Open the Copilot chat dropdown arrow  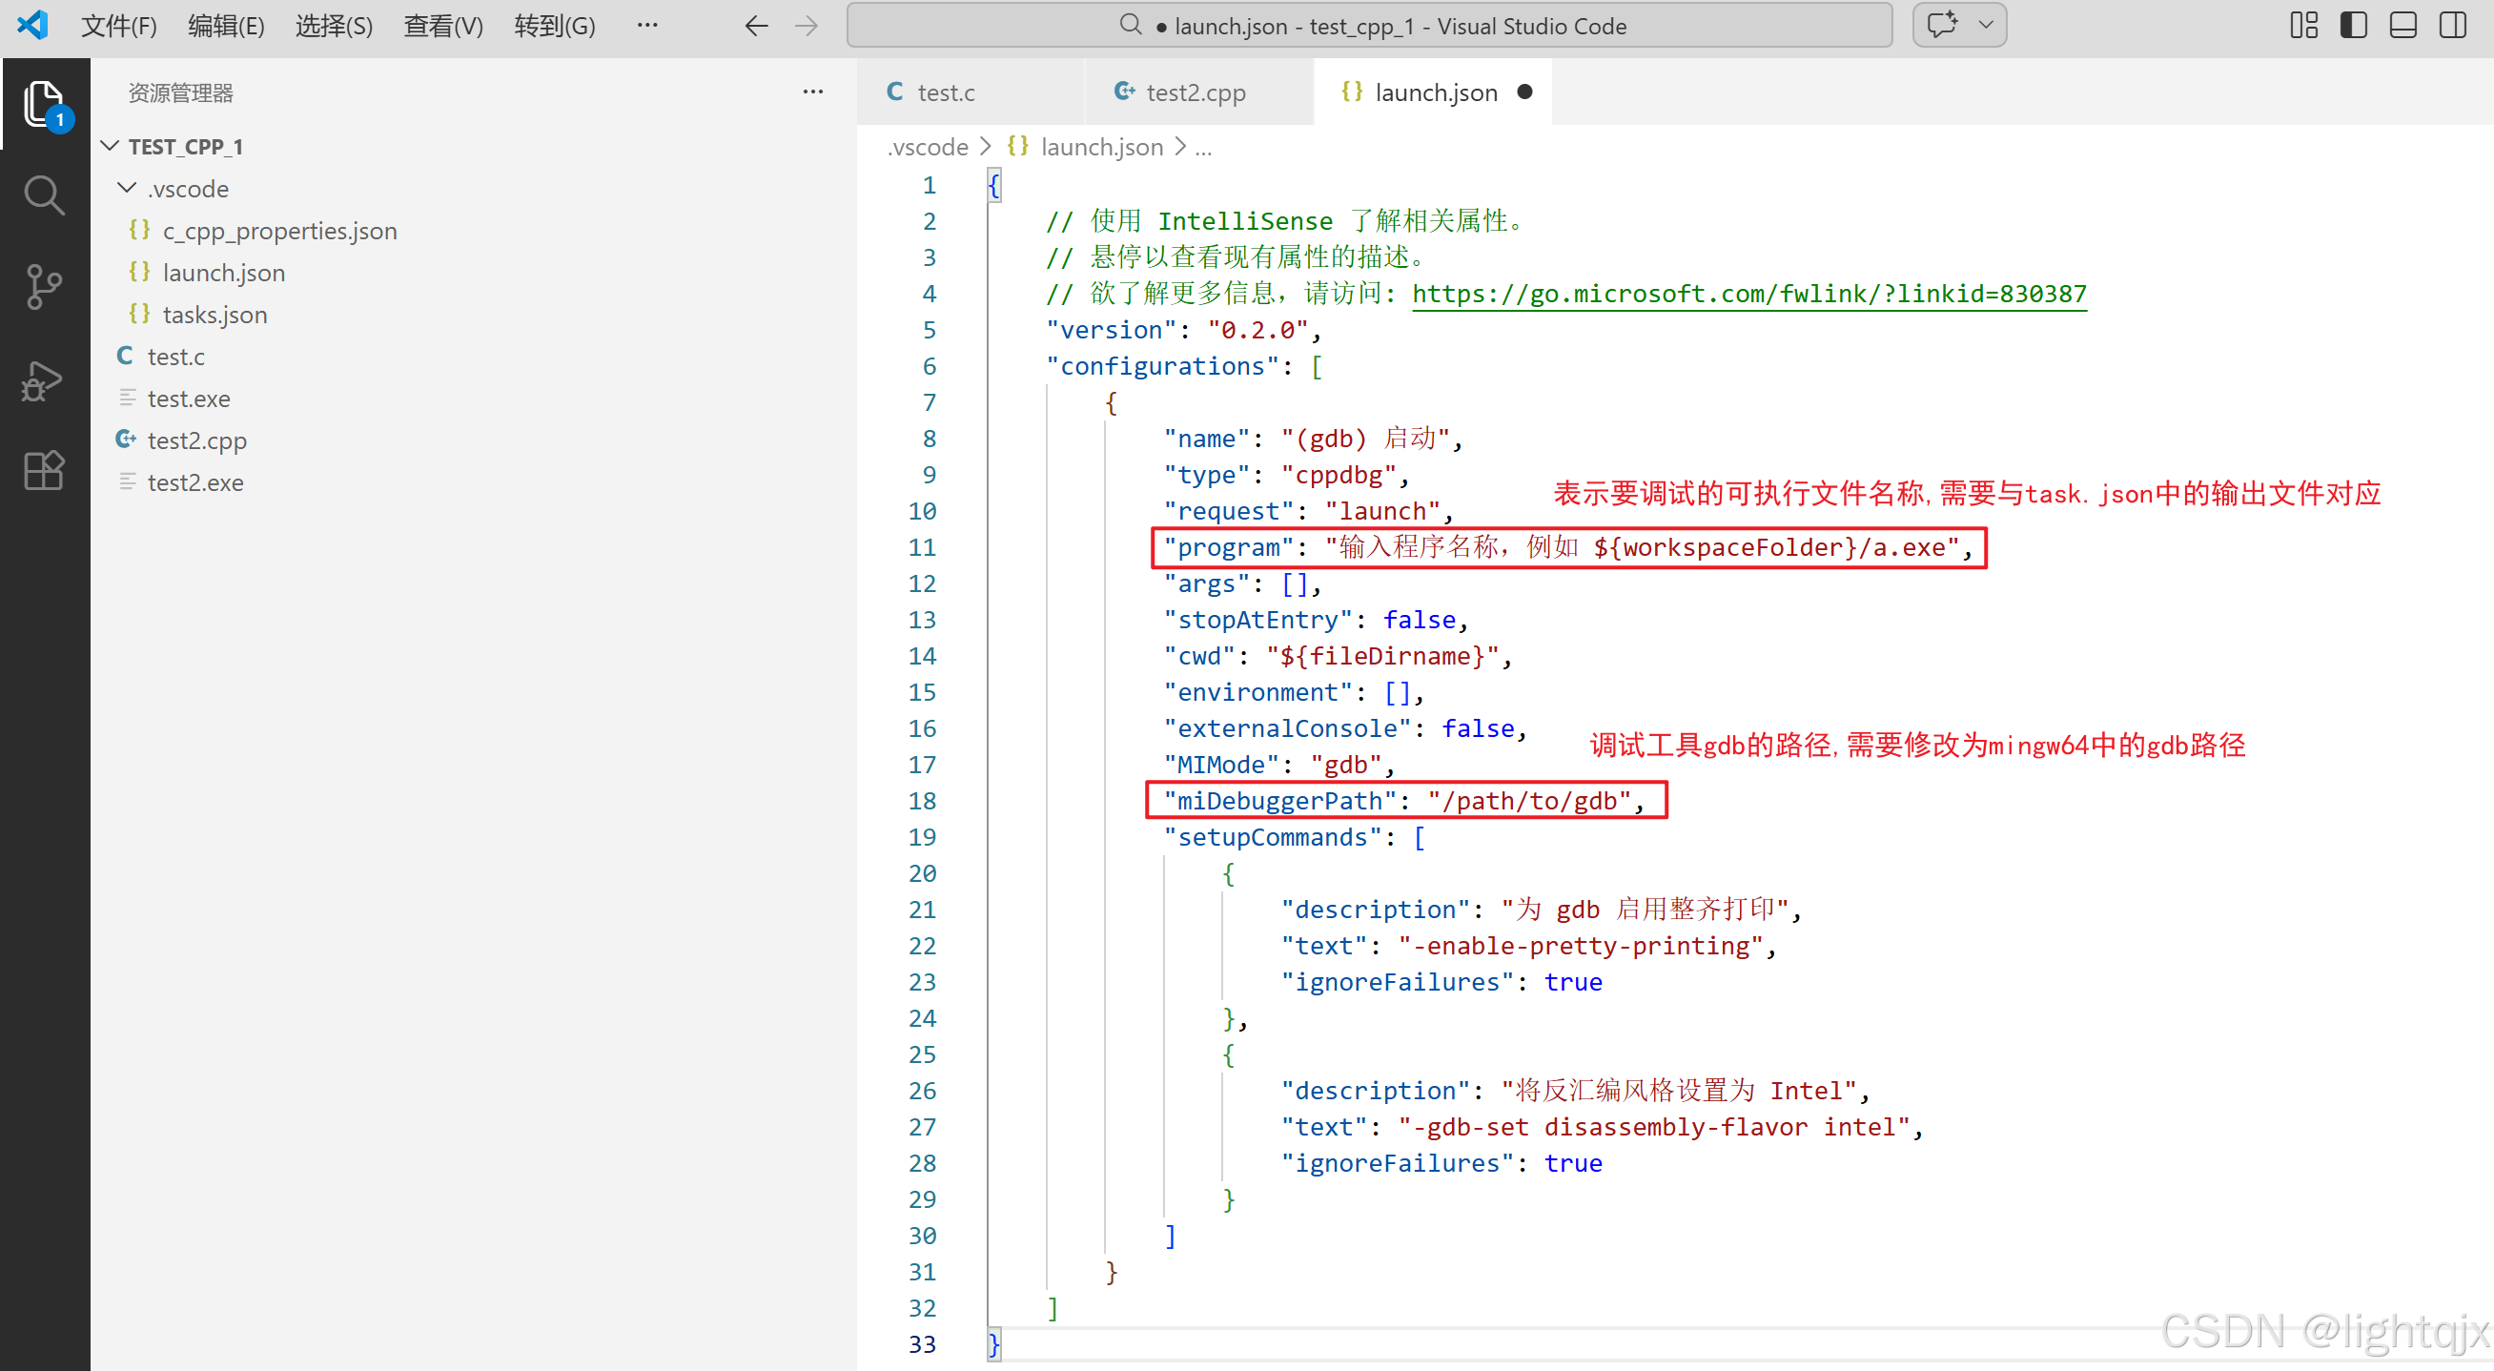[1985, 26]
